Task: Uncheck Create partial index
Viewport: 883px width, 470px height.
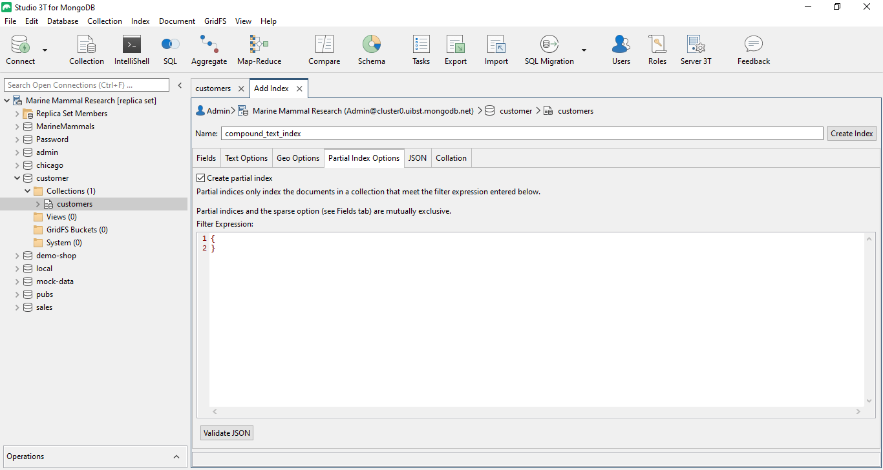Action: [x=200, y=178]
